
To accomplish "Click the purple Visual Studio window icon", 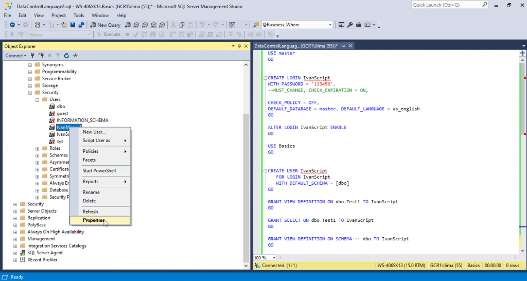I will [341, 25].
